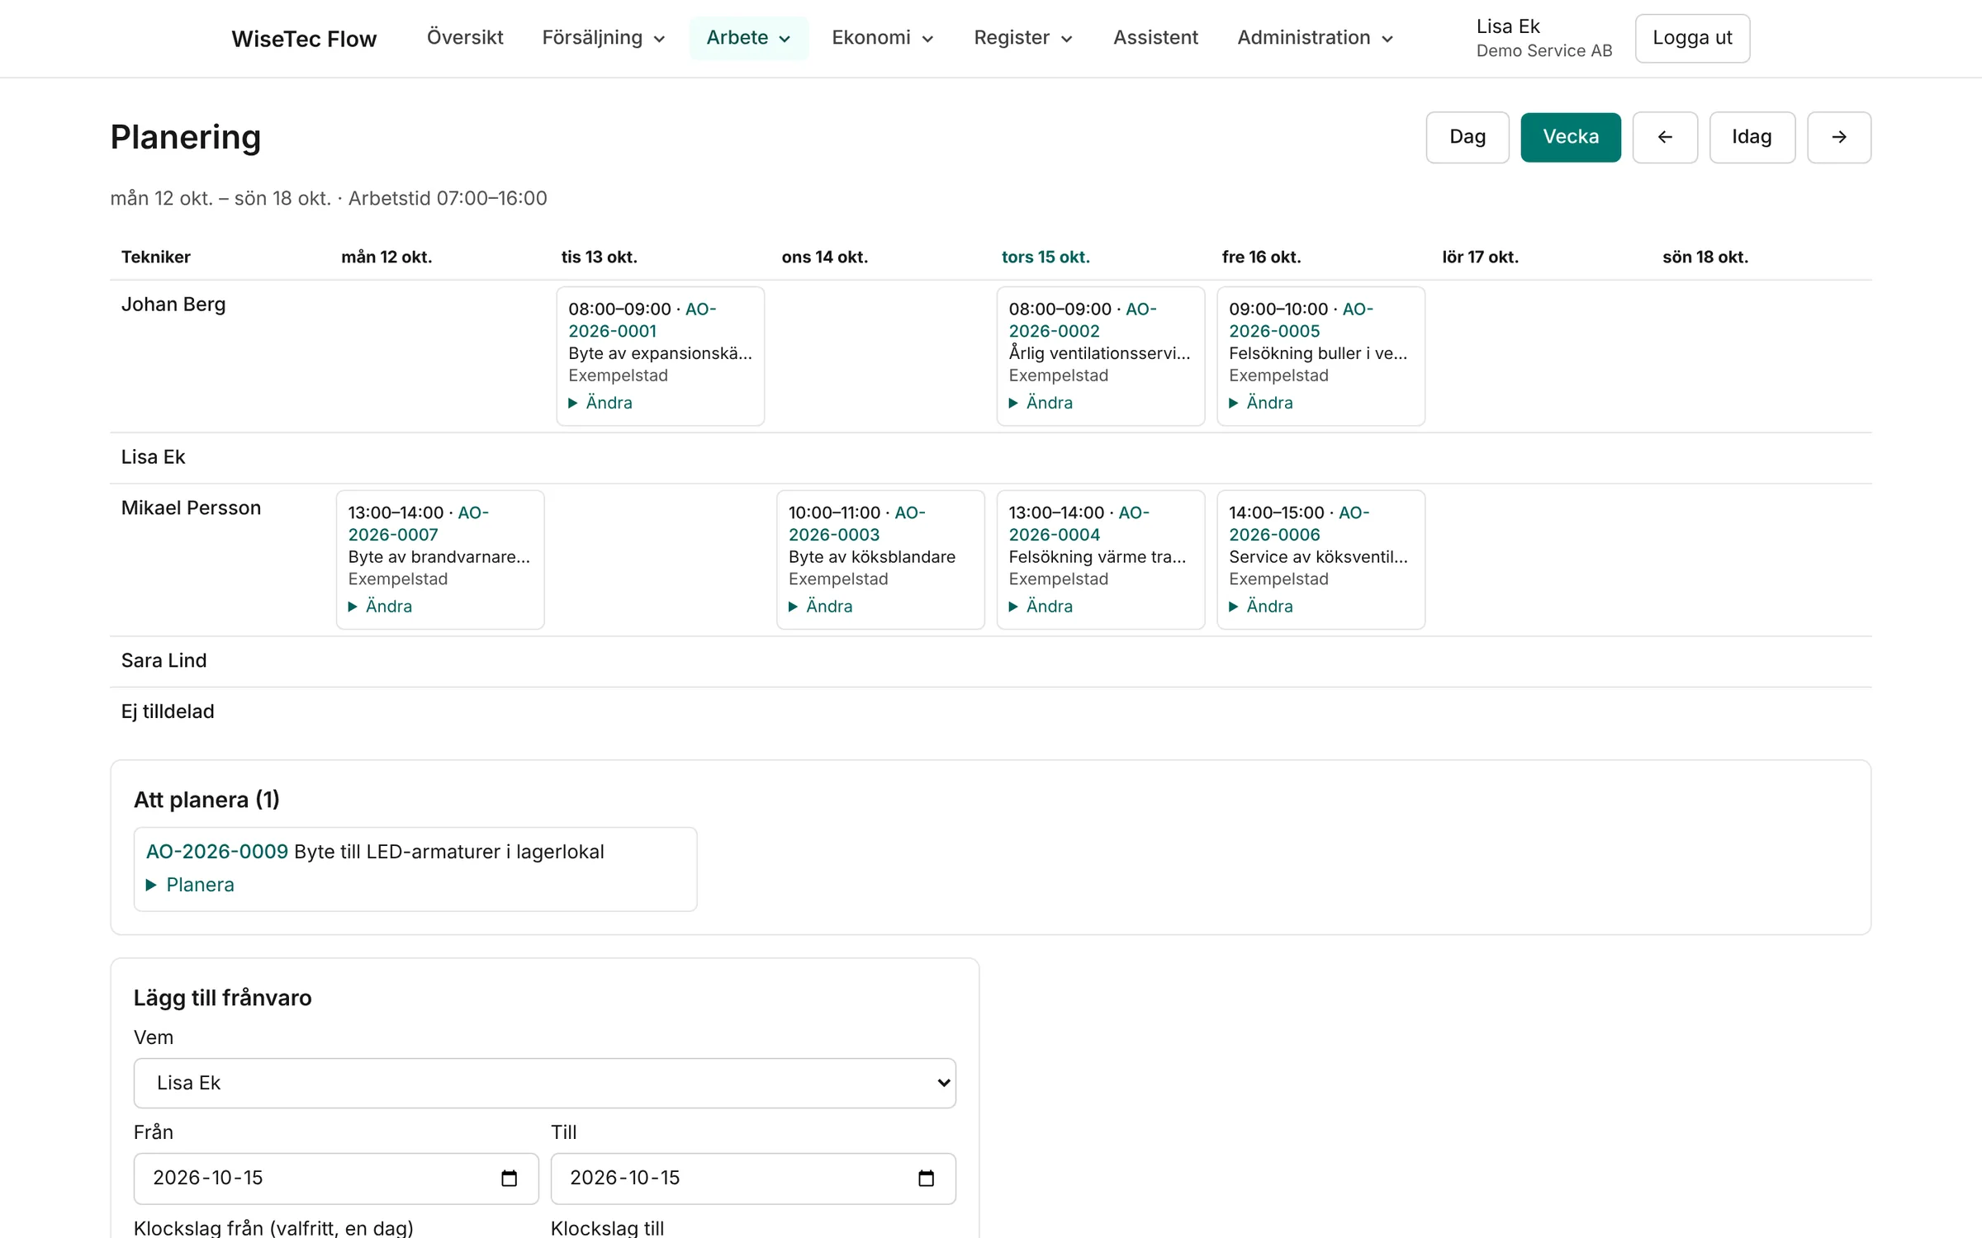Open the Försäljning dropdown menu
Viewport: 1982px width, 1238px height.
coord(604,38)
